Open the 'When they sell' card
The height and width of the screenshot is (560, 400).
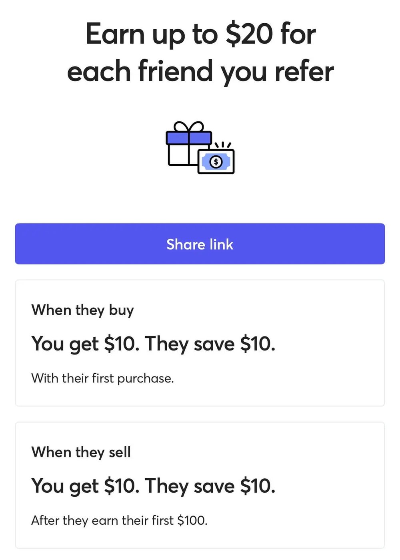click(200, 485)
